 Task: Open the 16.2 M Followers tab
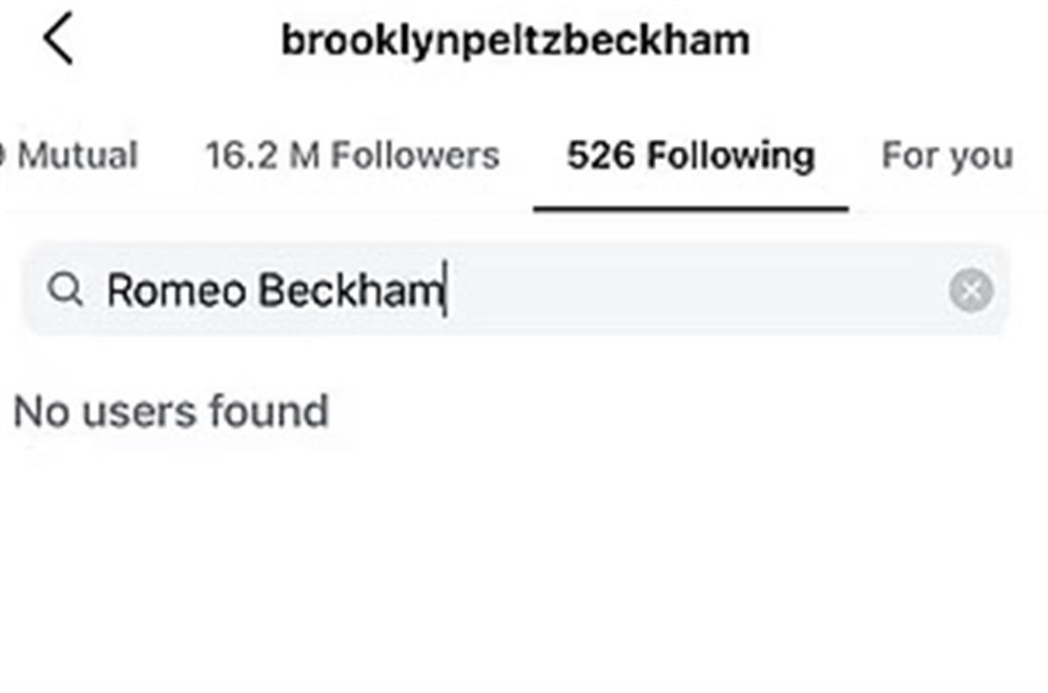coord(353,155)
